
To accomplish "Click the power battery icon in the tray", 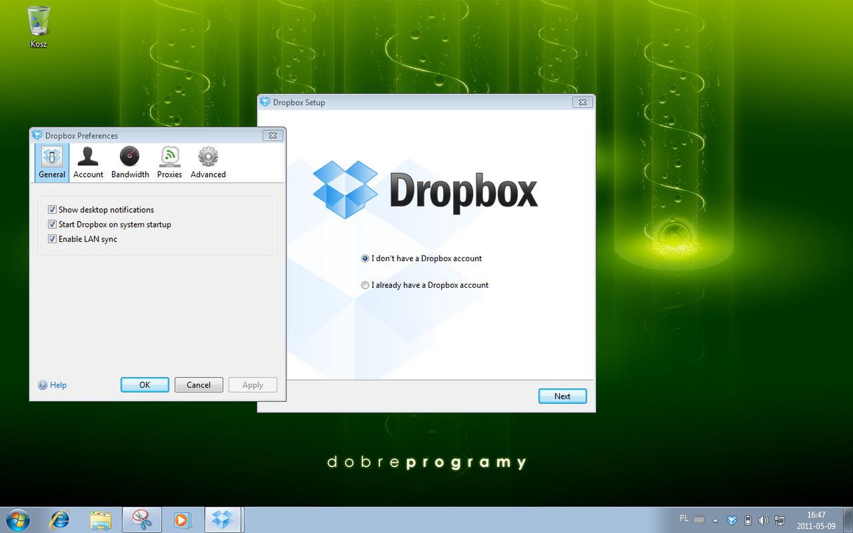I will tap(748, 520).
